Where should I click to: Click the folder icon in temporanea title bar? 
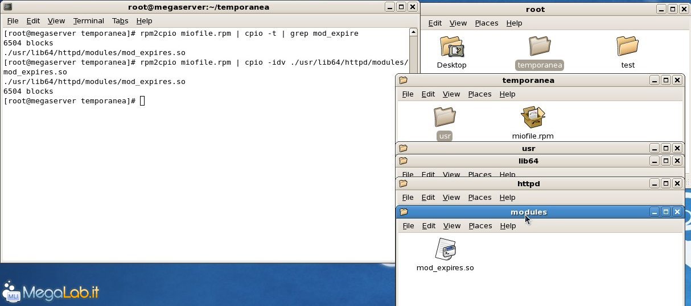403,81
